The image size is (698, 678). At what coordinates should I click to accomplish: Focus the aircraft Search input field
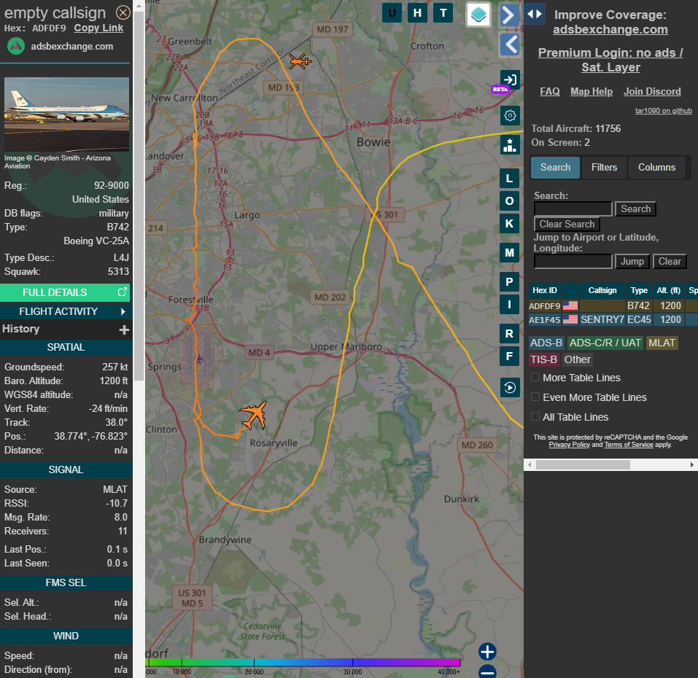coord(573,209)
